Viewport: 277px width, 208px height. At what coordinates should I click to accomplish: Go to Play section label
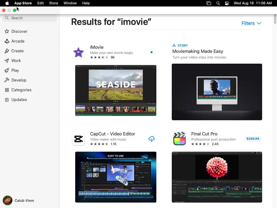[15, 70]
